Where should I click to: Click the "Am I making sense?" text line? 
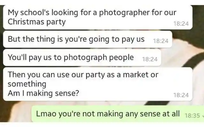point(43,93)
